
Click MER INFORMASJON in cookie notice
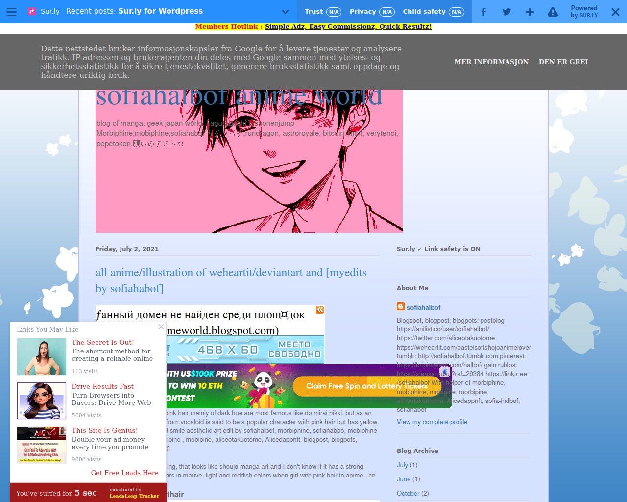point(491,62)
